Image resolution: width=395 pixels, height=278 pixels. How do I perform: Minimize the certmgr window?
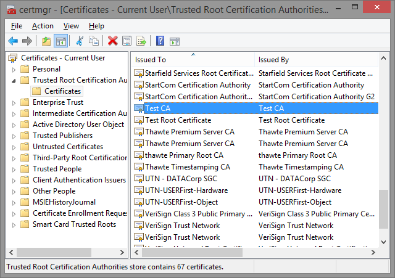point(338,7)
